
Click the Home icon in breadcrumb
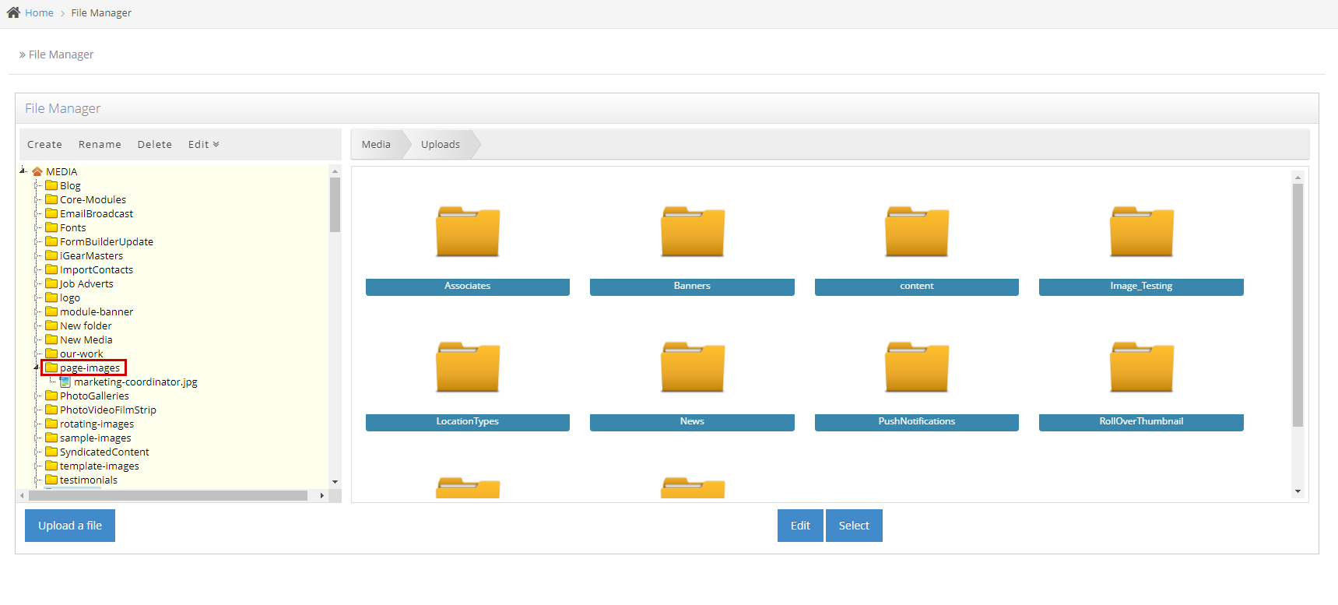(x=13, y=12)
